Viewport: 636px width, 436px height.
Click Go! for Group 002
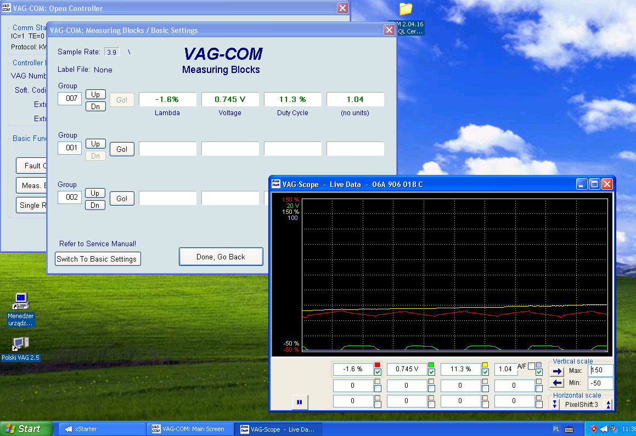coord(122,199)
